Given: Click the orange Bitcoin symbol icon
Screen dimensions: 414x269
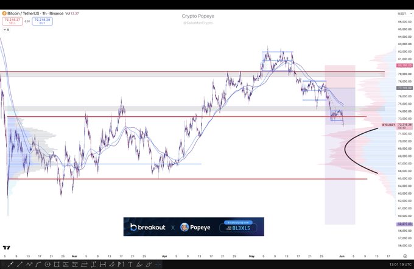Looking at the screenshot, I should point(4,13).
